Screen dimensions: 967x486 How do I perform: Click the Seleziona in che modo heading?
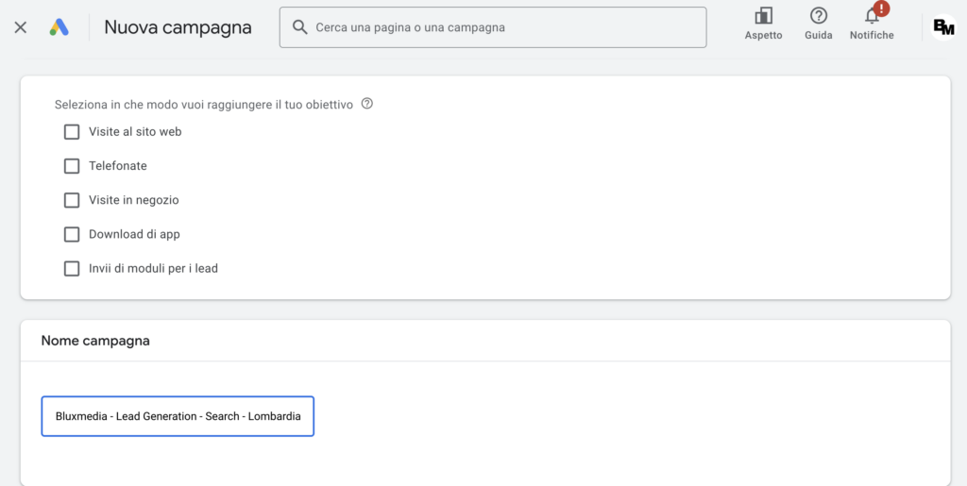click(203, 105)
